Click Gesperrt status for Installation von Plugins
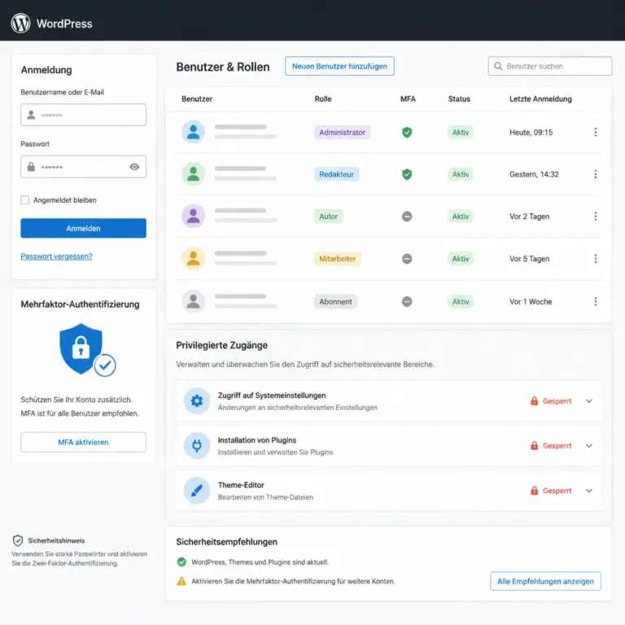 tap(557, 446)
